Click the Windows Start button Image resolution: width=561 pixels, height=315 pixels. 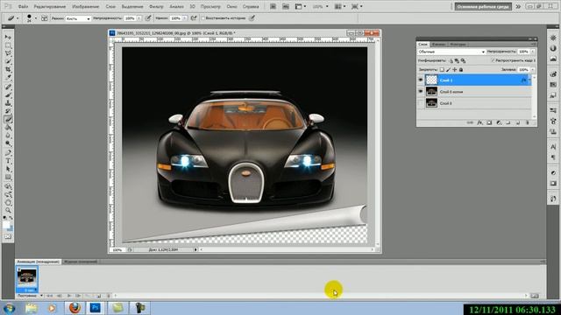tap(9, 308)
